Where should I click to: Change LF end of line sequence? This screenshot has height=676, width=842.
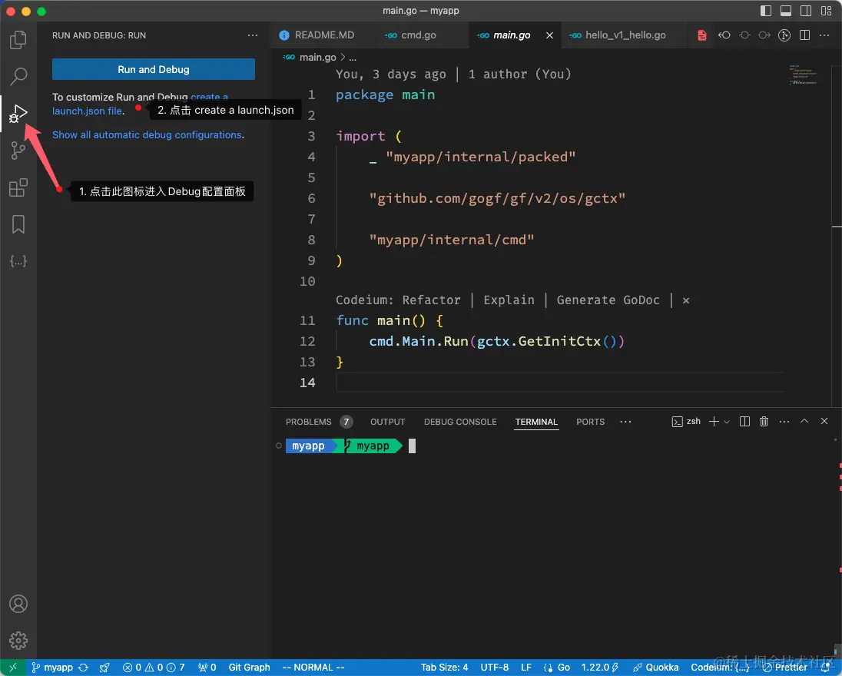click(525, 668)
